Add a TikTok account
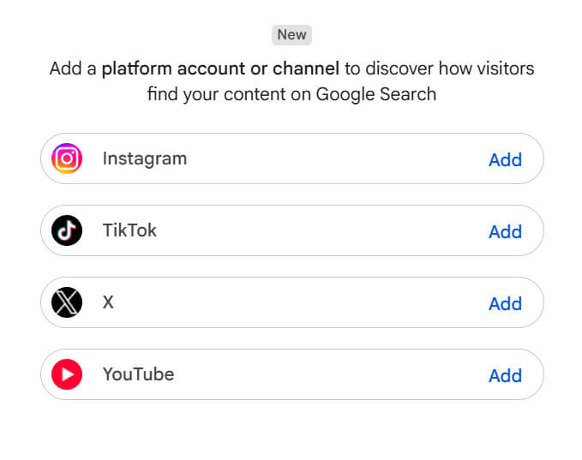The width and height of the screenshot is (582, 460). 505,232
